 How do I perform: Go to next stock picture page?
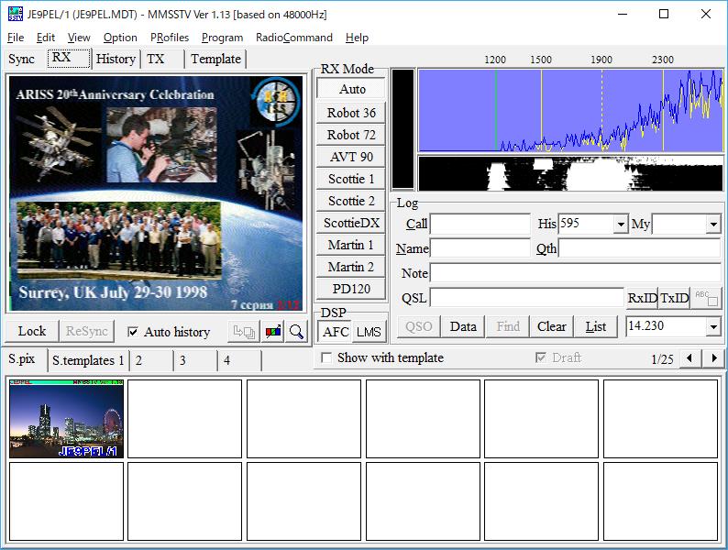[x=714, y=358]
